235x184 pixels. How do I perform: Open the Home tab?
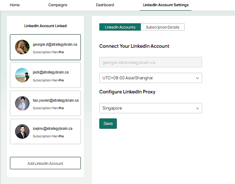(15, 5)
